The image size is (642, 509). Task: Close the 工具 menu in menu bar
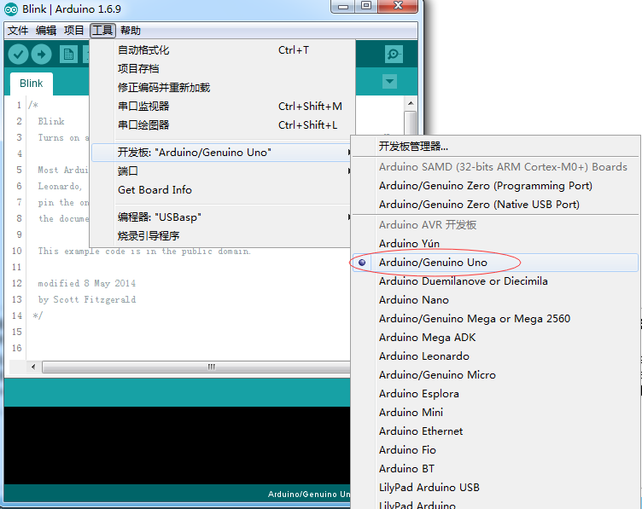pyautogui.click(x=102, y=31)
